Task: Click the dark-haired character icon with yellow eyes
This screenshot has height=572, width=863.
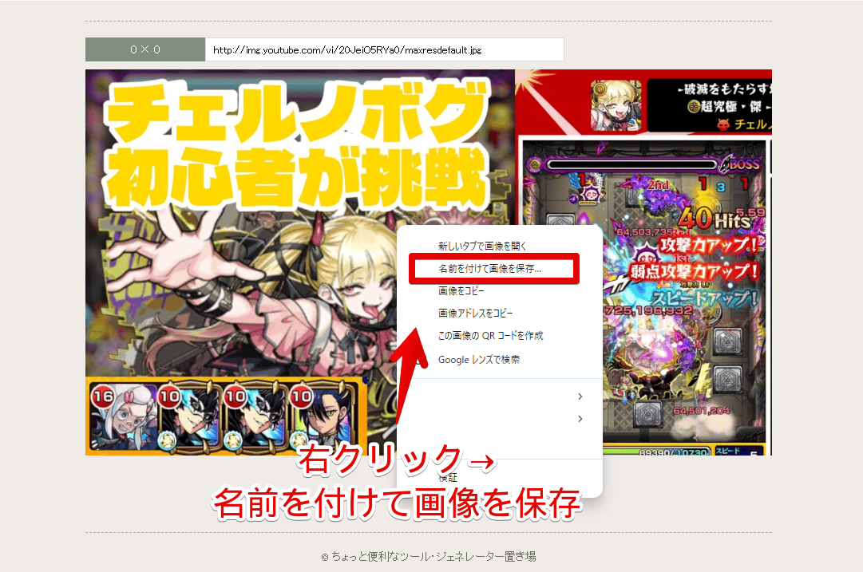Action: coord(319,419)
